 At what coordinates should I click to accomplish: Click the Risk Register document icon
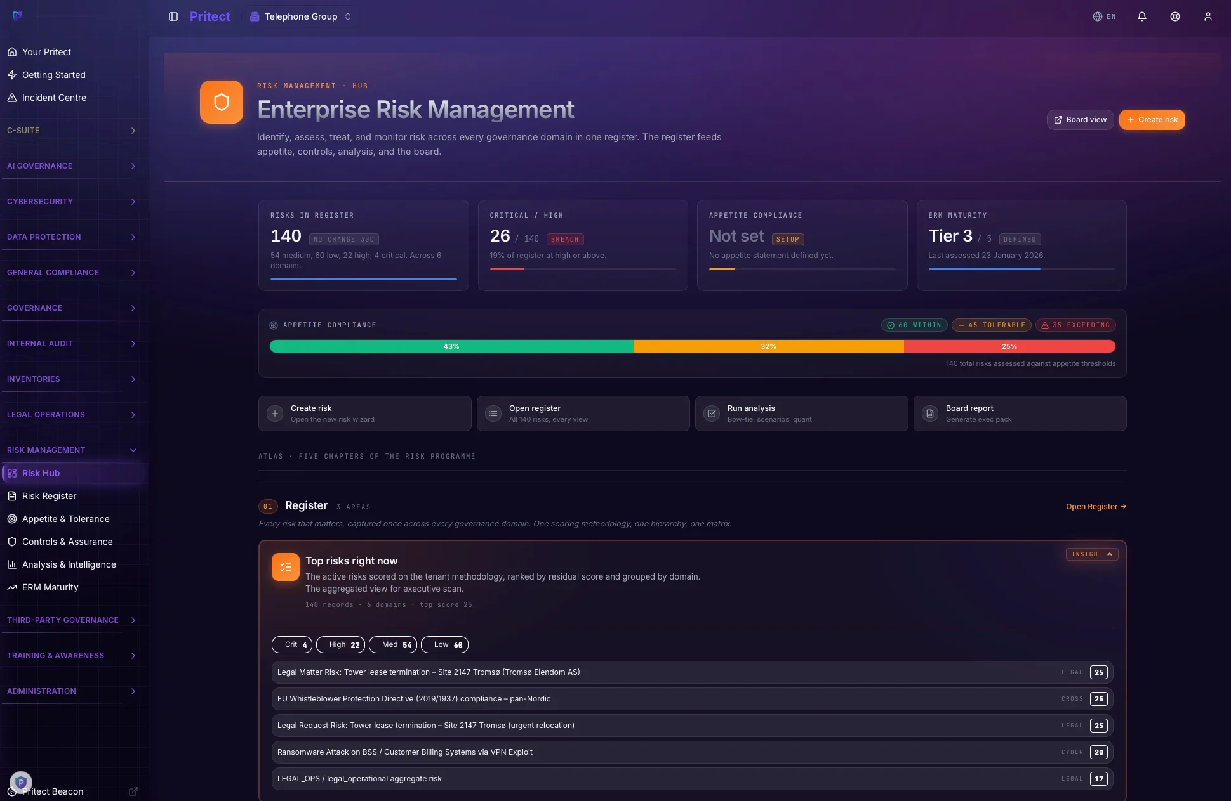pos(12,496)
